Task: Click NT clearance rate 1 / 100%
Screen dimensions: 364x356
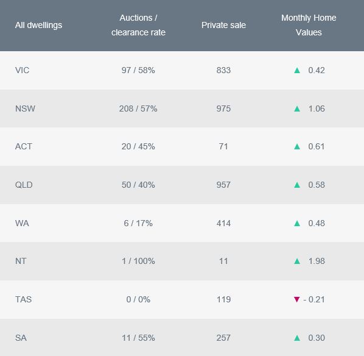Action: coord(138,261)
